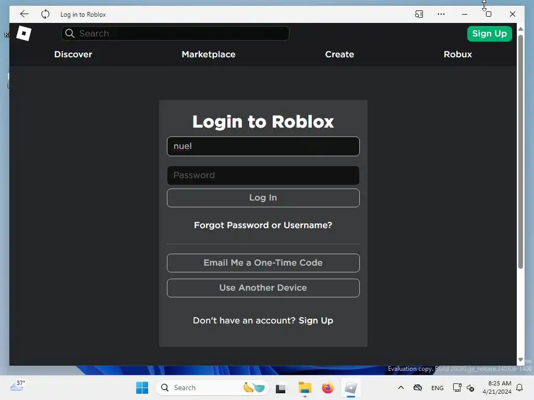Click the scrollbar down arrow
534x400 pixels.
[520, 359]
